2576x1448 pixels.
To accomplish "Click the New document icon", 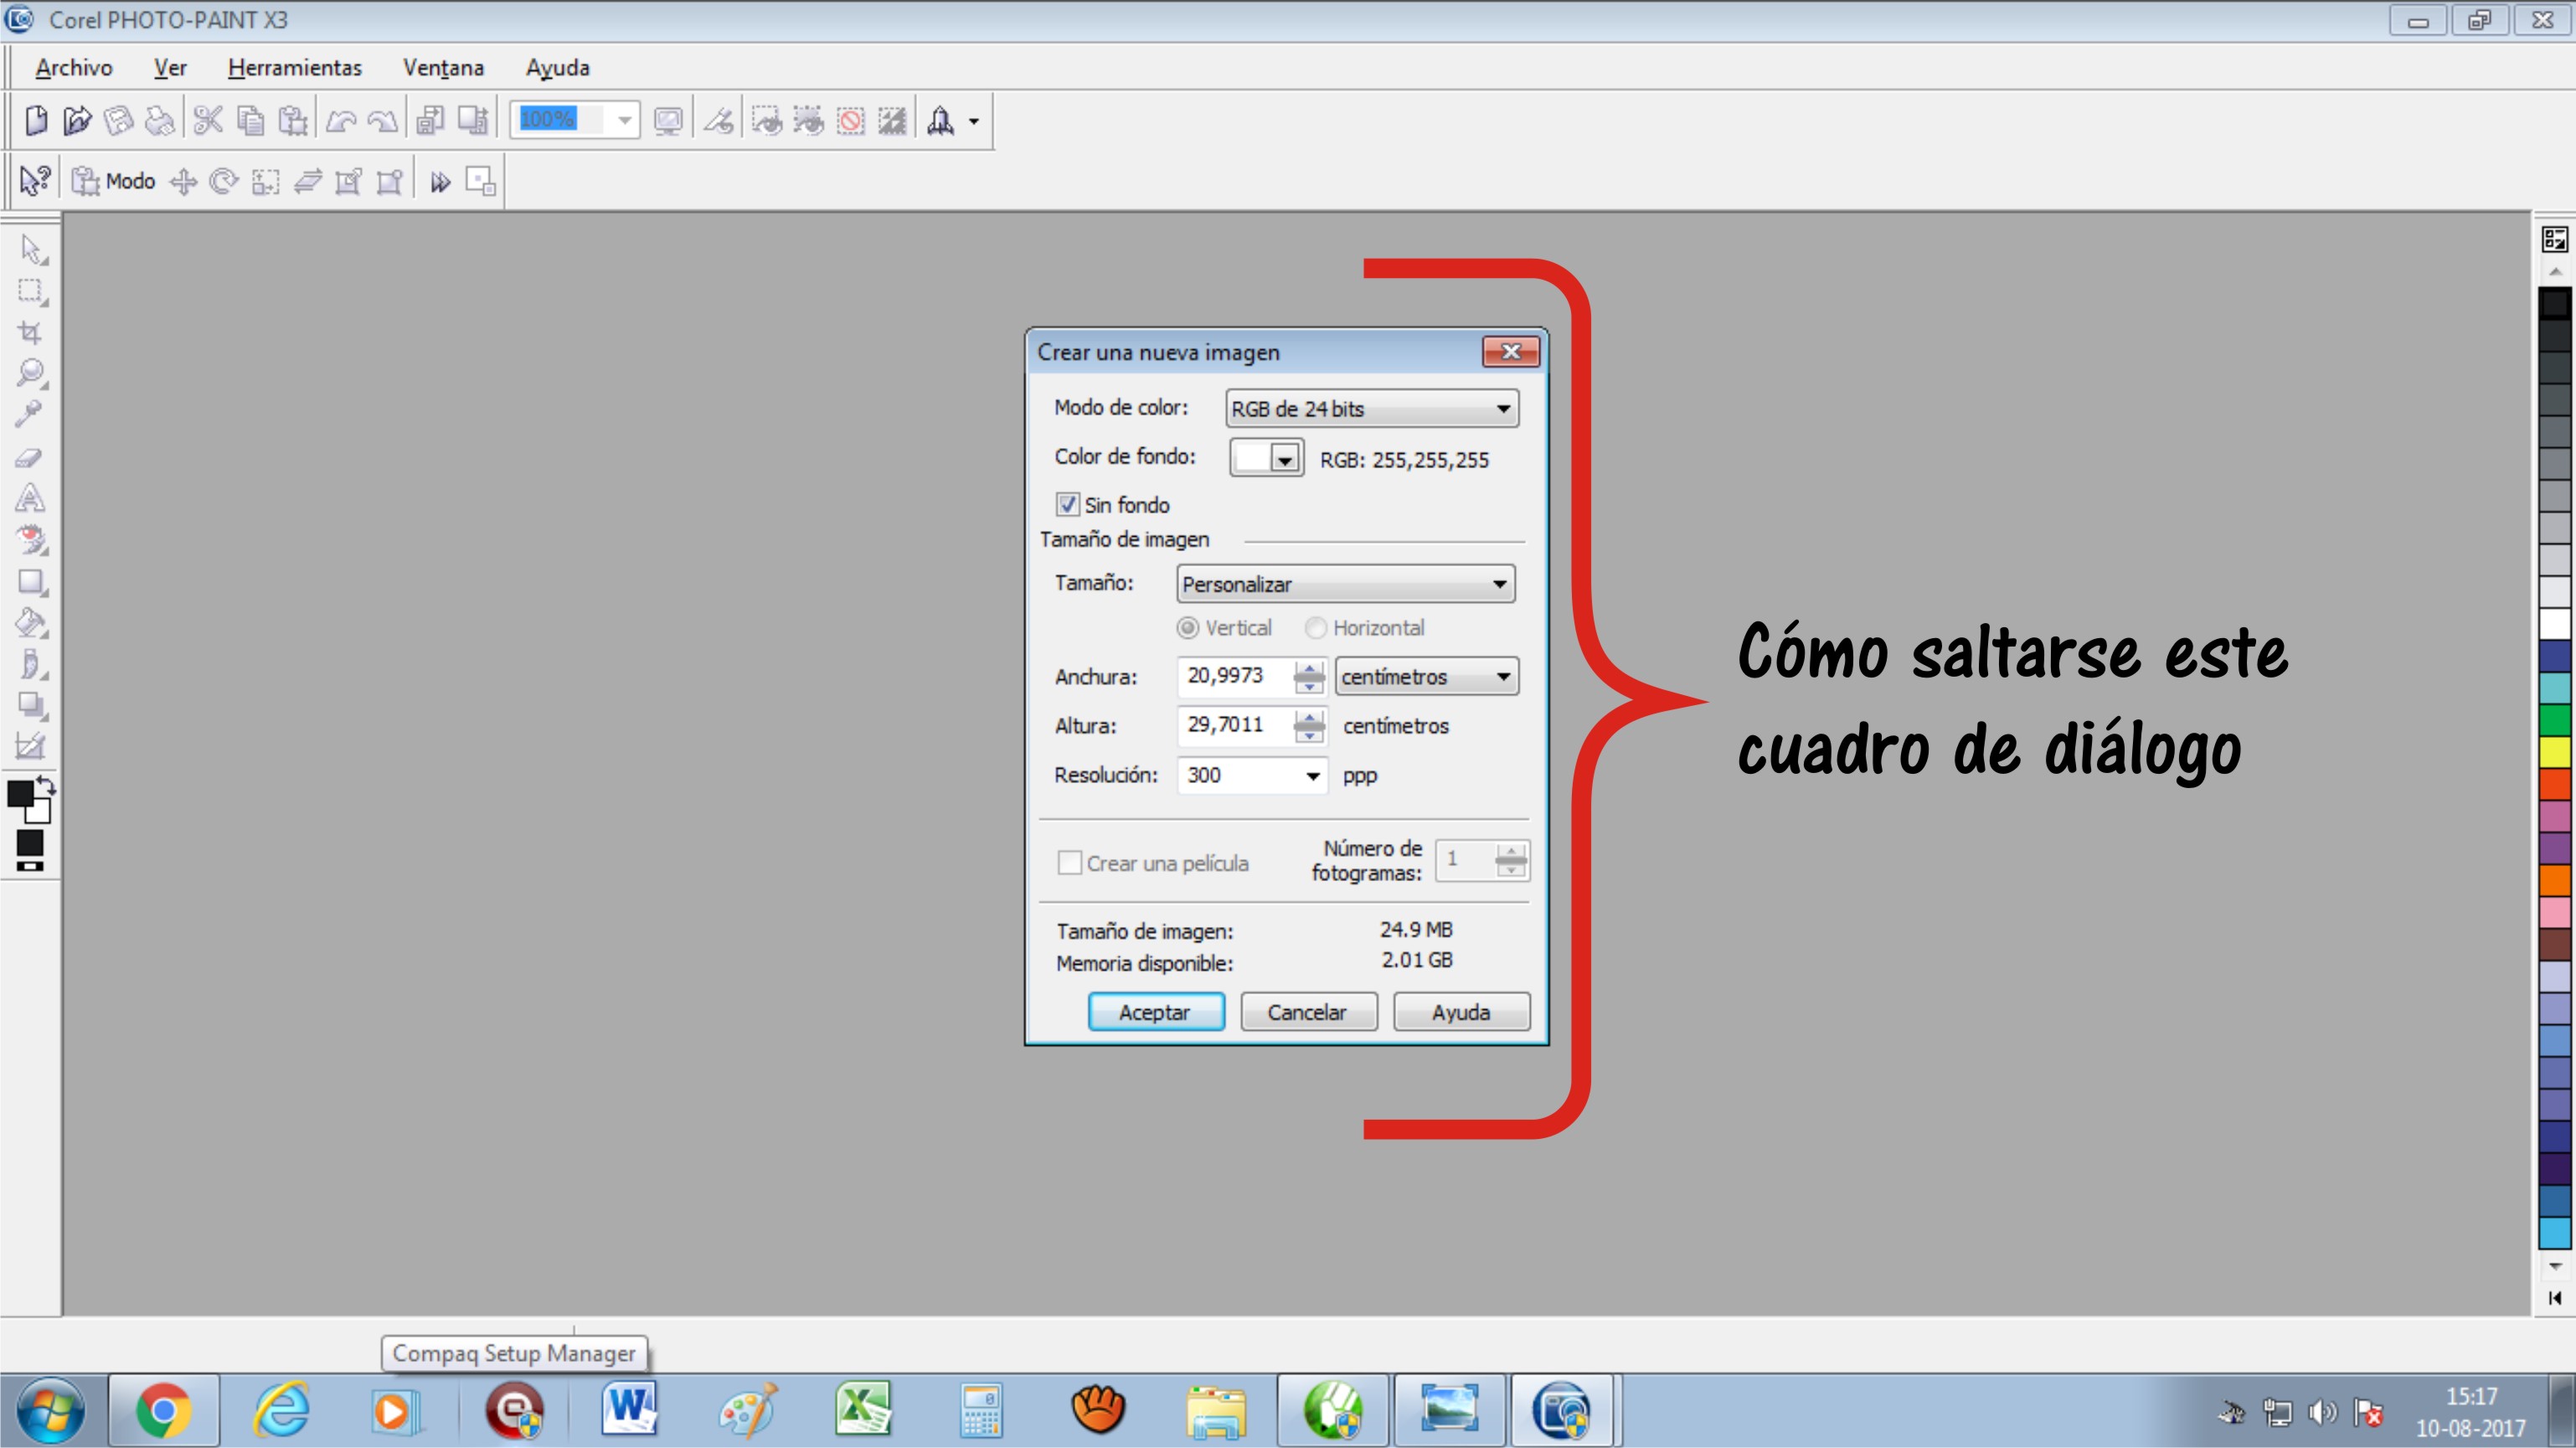I will [x=36, y=121].
